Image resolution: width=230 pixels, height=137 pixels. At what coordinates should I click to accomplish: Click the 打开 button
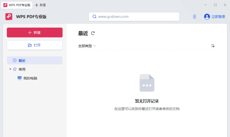[x=34, y=45]
